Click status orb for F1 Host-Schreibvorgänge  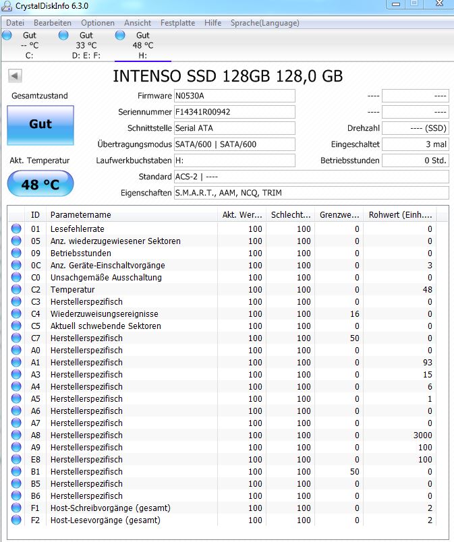tap(16, 508)
